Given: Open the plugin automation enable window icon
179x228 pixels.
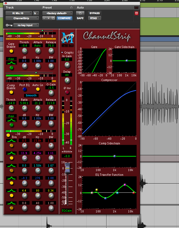Looking at the screenshot, I should pos(80,13).
